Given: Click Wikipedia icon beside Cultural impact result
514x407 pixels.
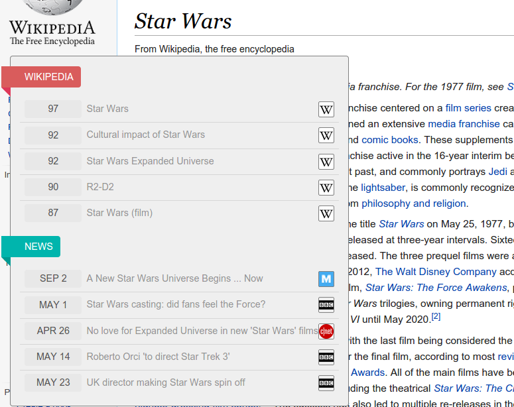Looking at the screenshot, I should coord(326,135).
